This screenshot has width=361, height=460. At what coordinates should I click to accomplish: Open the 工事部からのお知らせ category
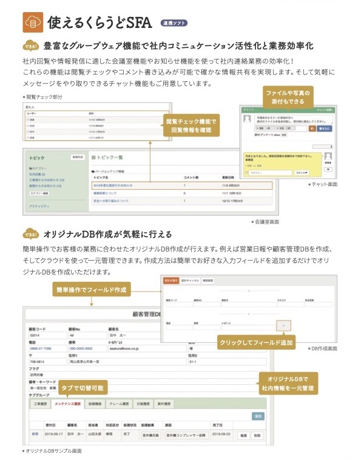47,180
